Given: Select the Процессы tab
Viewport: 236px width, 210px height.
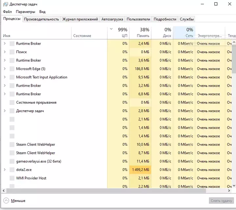Looking at the screenshot, I should (12, 19).
